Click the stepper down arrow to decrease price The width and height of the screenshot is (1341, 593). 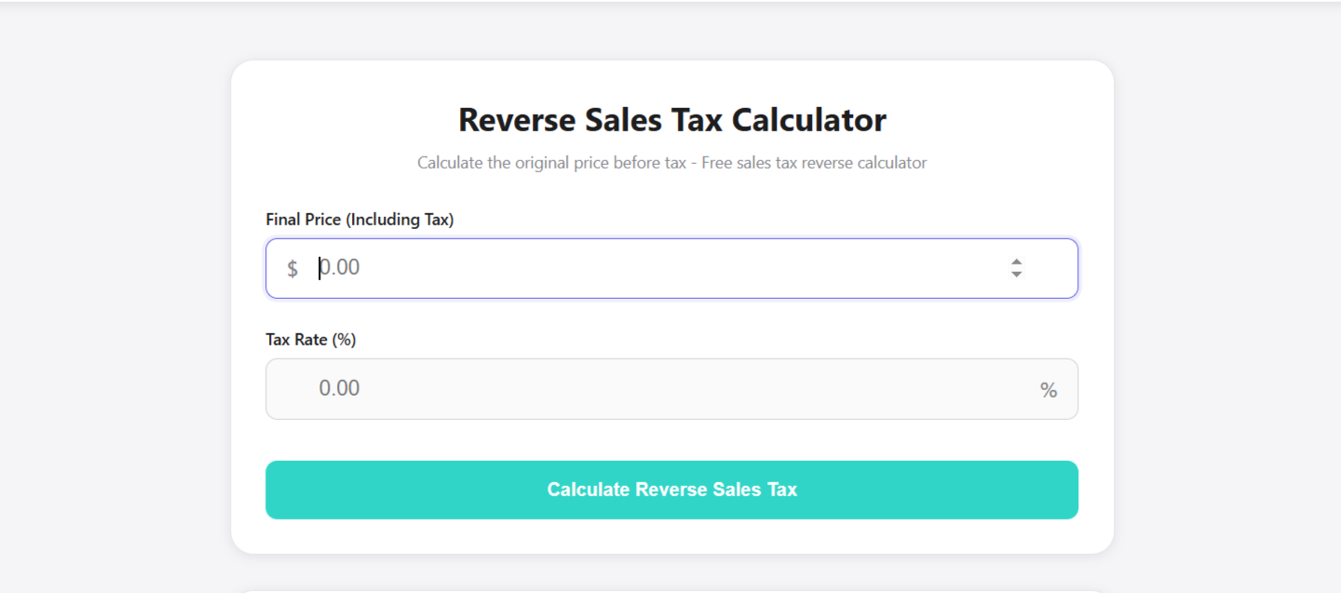point(1017,273)
